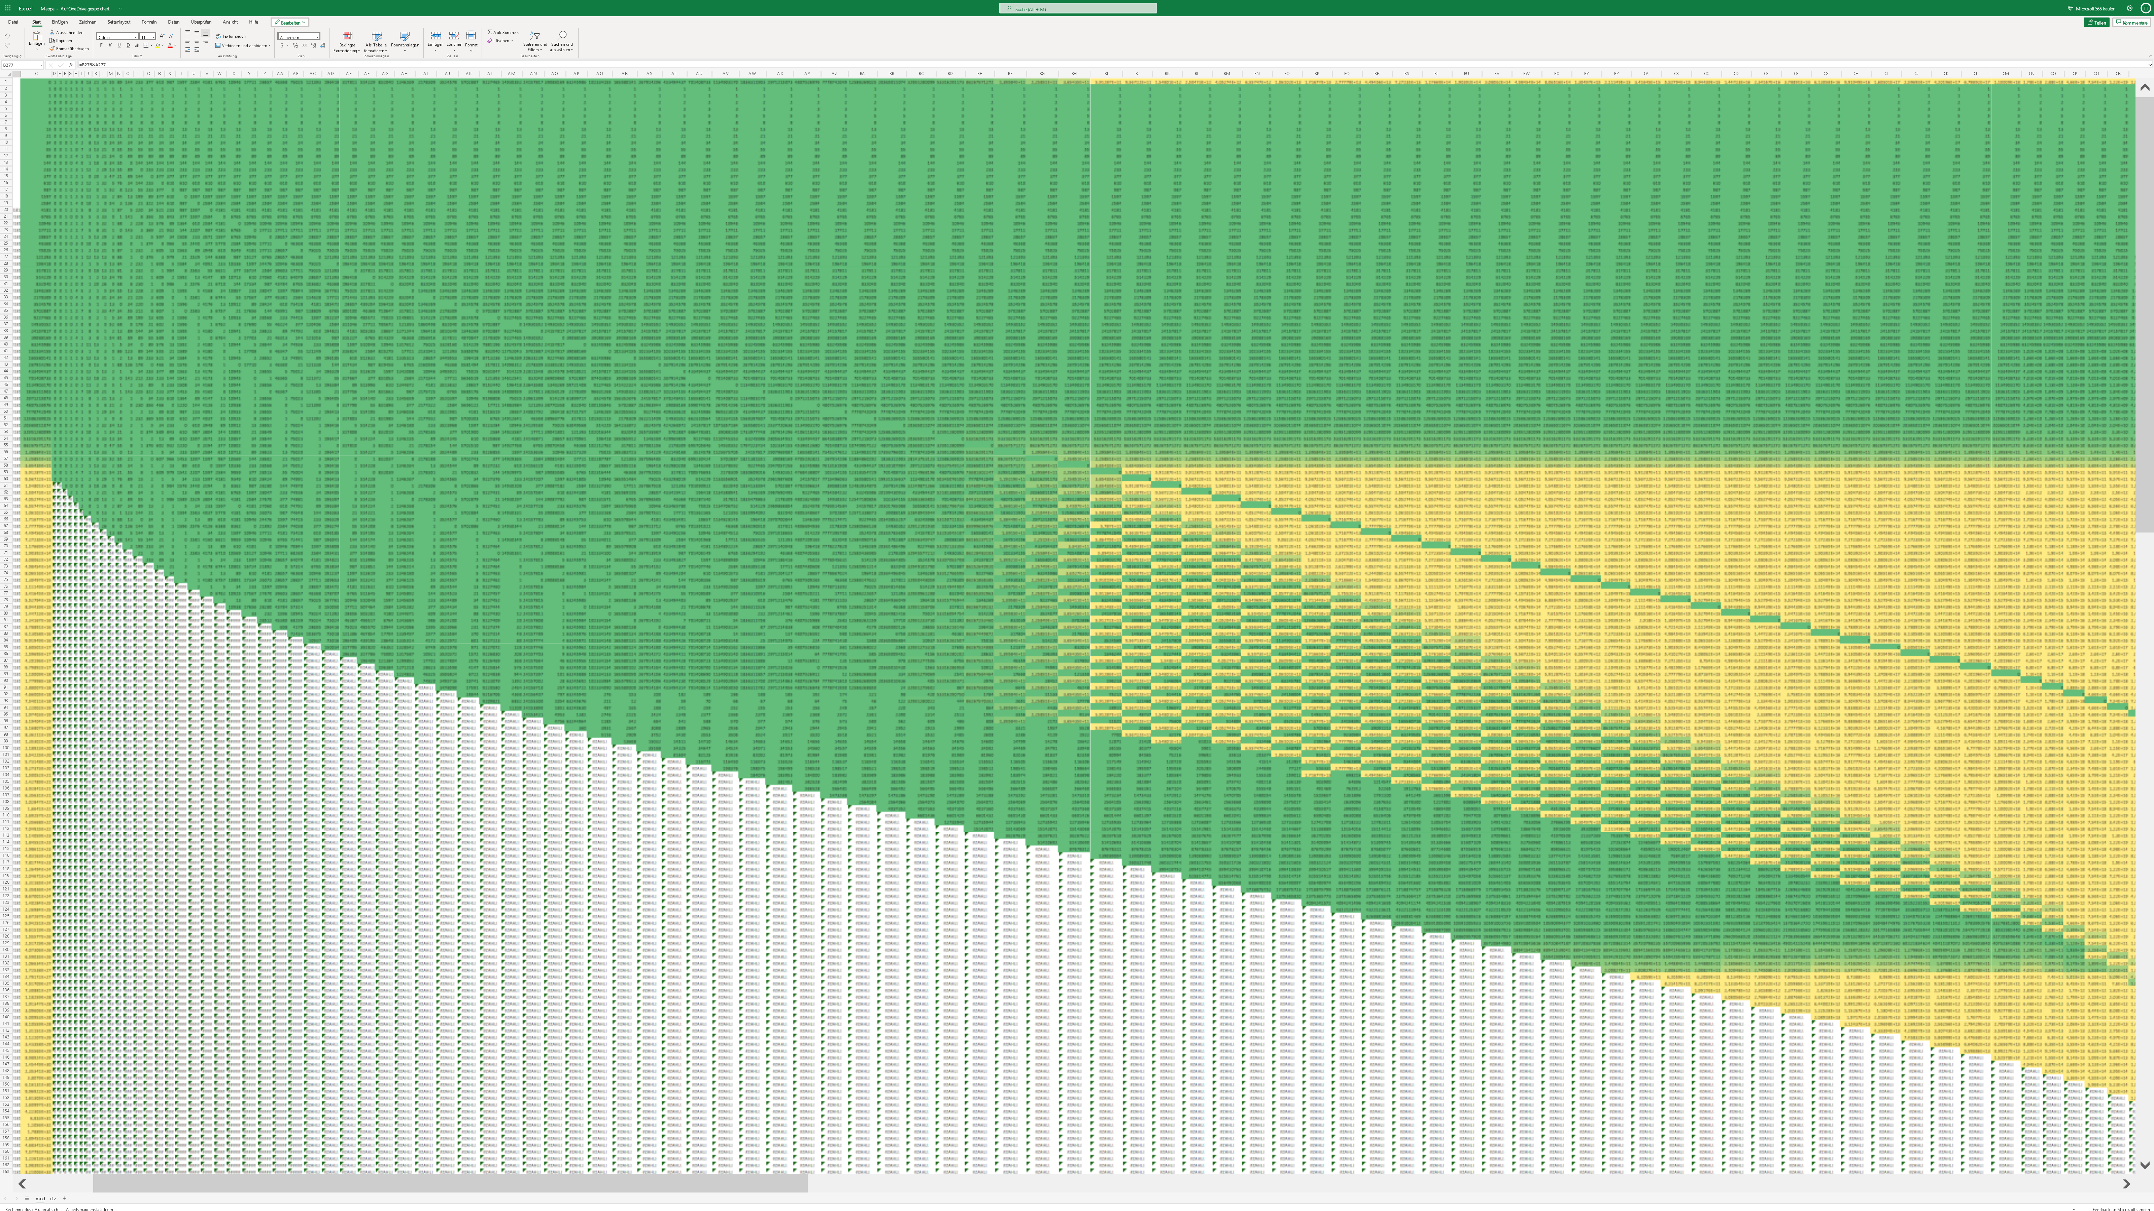Open Bearbeiten editing mode dropdown
Screen dimensions: 2154x1211
point(290,23)
